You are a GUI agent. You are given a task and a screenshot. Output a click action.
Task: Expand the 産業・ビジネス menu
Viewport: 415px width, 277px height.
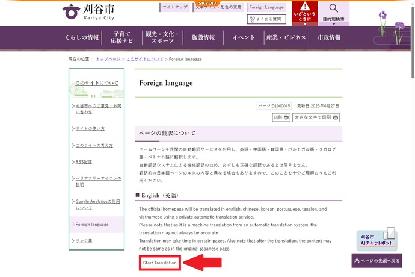pos(286,37)
